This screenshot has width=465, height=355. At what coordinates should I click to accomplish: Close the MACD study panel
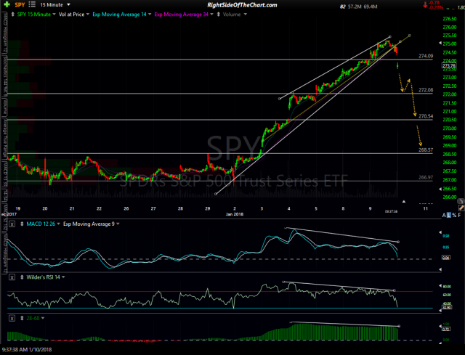click(x=12, y=224)
